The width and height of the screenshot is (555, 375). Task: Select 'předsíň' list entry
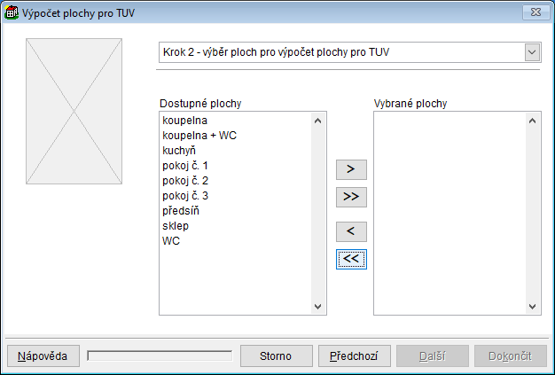(183, 211)
